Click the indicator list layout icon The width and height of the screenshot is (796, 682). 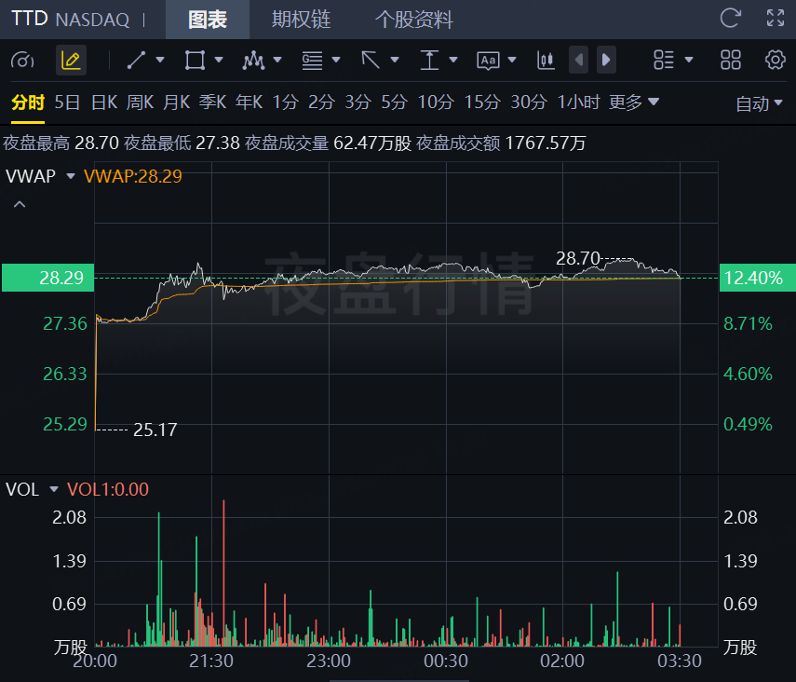click(x=664, y=60)
